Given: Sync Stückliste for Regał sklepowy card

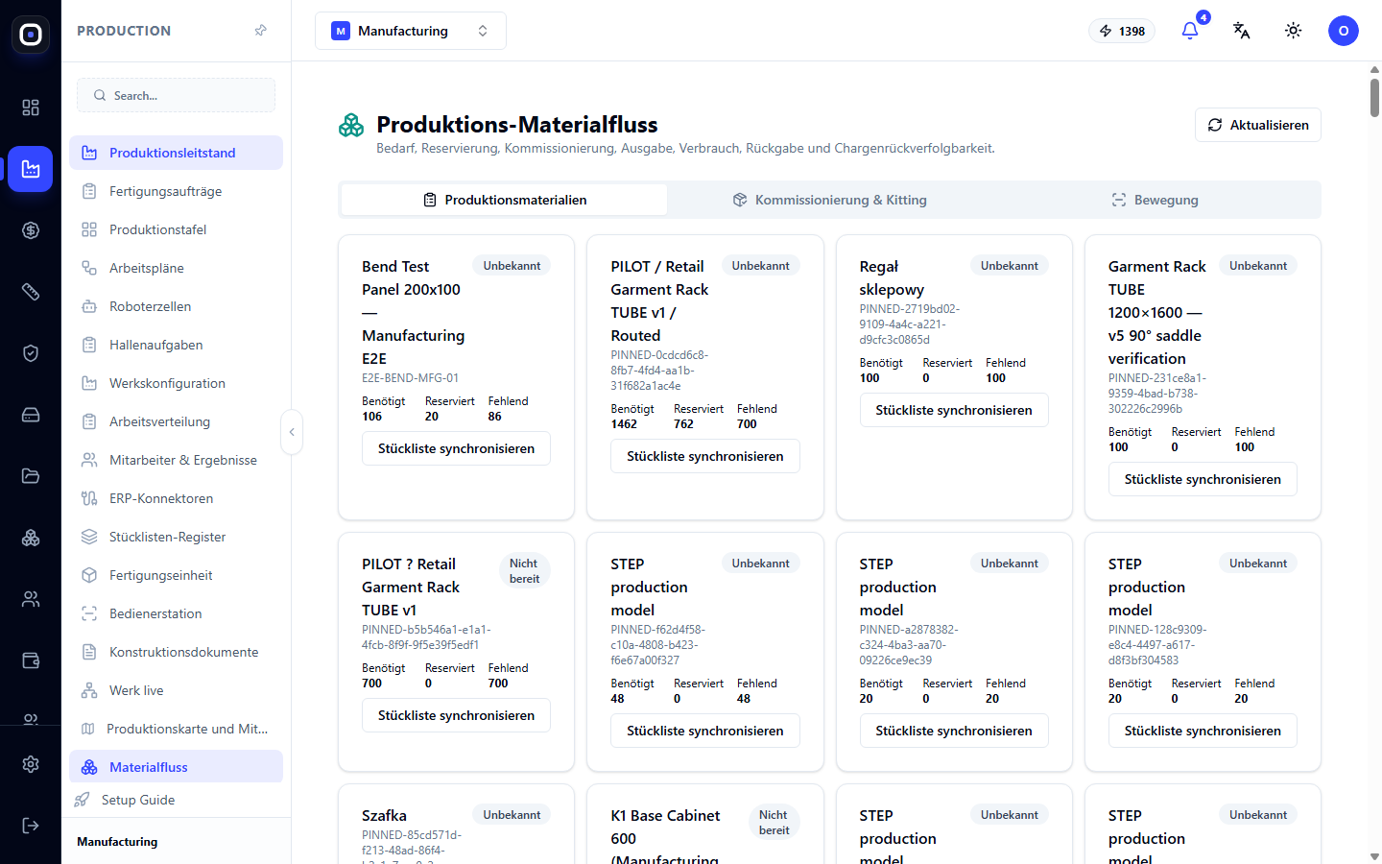Looking at the screenshot, I should 954,410.
